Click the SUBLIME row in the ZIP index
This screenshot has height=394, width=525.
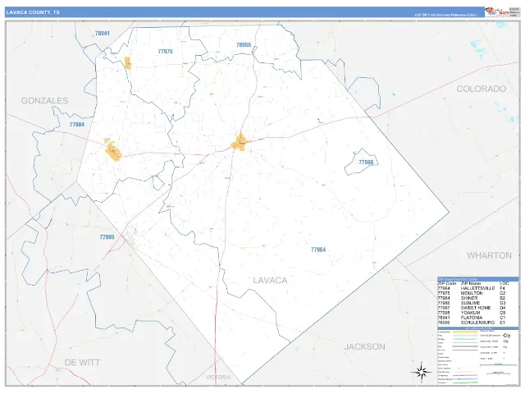472,303
